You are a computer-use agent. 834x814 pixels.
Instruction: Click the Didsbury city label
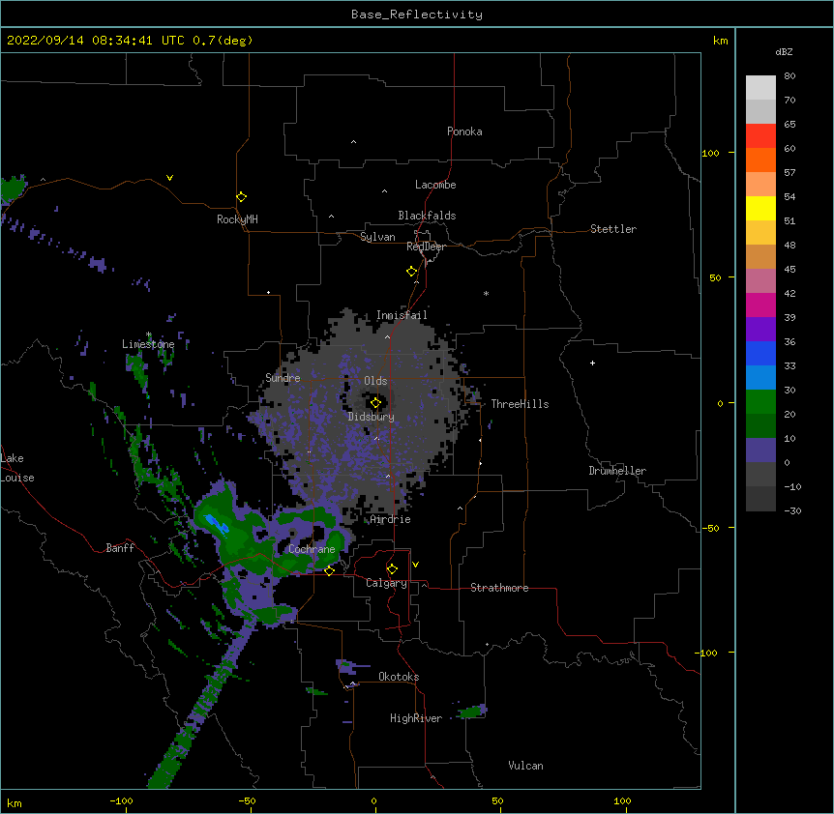tap(371, 417)
